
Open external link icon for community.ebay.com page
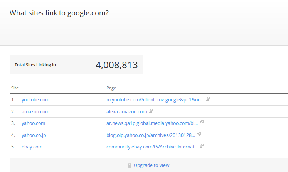pyautogui.click(x=202, y=146)
